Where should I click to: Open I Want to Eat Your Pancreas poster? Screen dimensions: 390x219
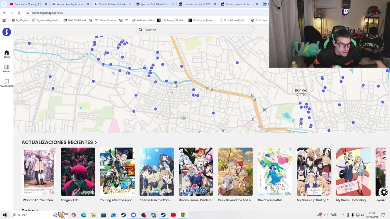(x=39, y=172)
